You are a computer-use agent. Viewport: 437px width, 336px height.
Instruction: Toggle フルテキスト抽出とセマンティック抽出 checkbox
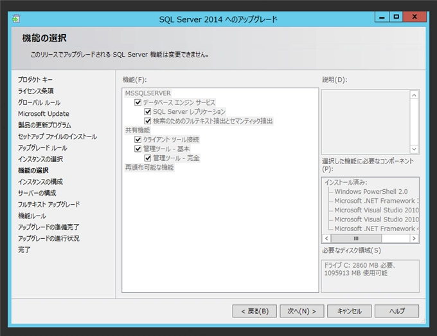point(148,121)
